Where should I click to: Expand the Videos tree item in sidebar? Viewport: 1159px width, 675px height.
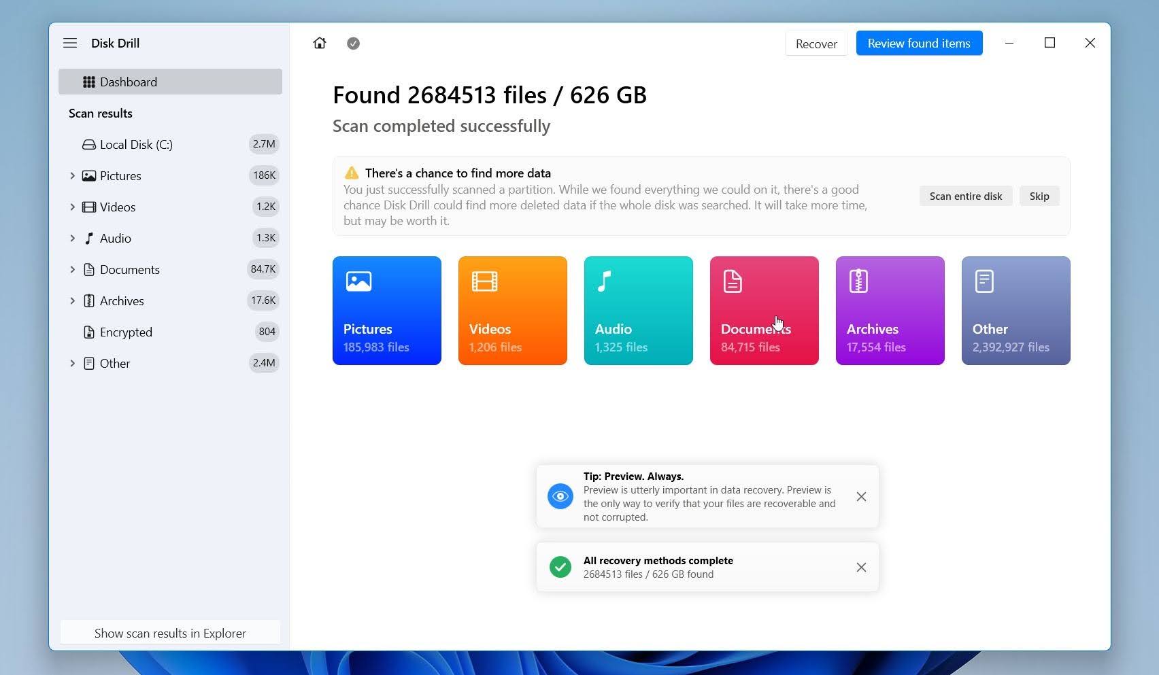click(72, 207)
